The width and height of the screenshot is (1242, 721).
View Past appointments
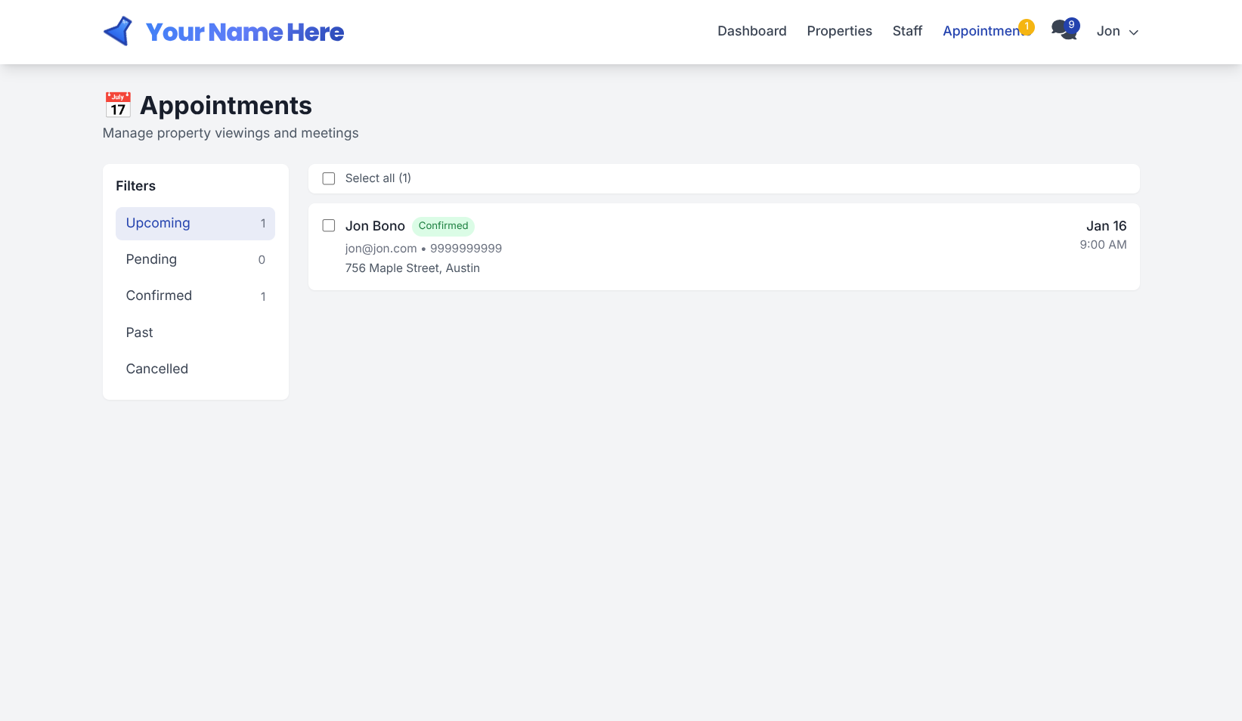click(195, 333)
